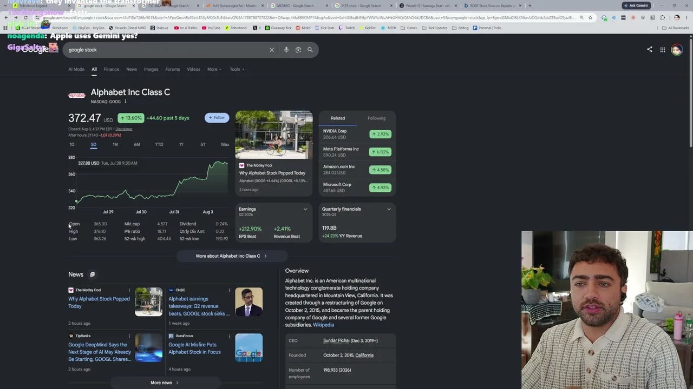Image resolution: width=693 pixels, height=389 pixels.
Task: Open the News section collection icon
Action: [x=92, y=274]
